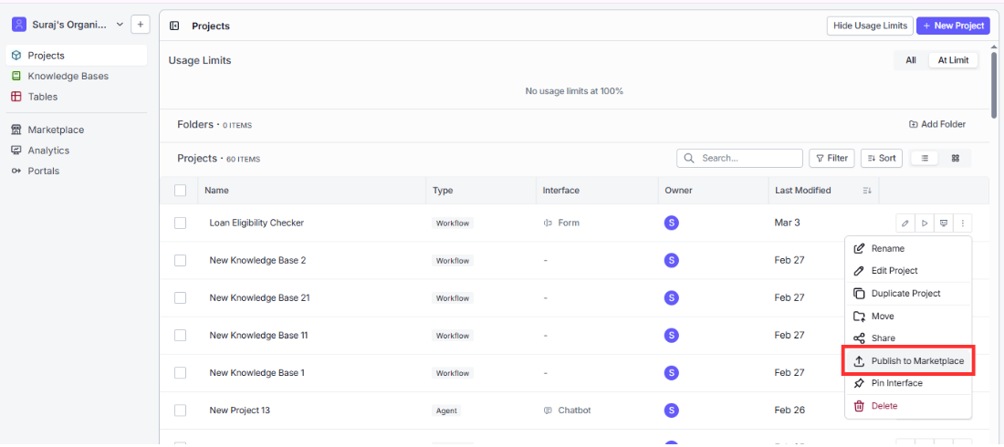Open the Sort dropdown
1004x447 pixels.
(x=882, y=158)
